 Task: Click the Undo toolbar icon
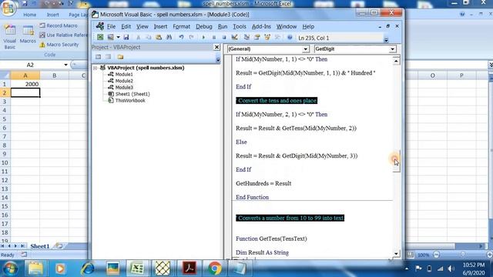[x=181, y=38]
